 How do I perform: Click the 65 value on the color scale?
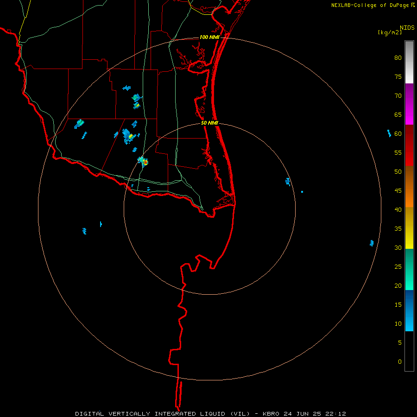tap(398, 114)
